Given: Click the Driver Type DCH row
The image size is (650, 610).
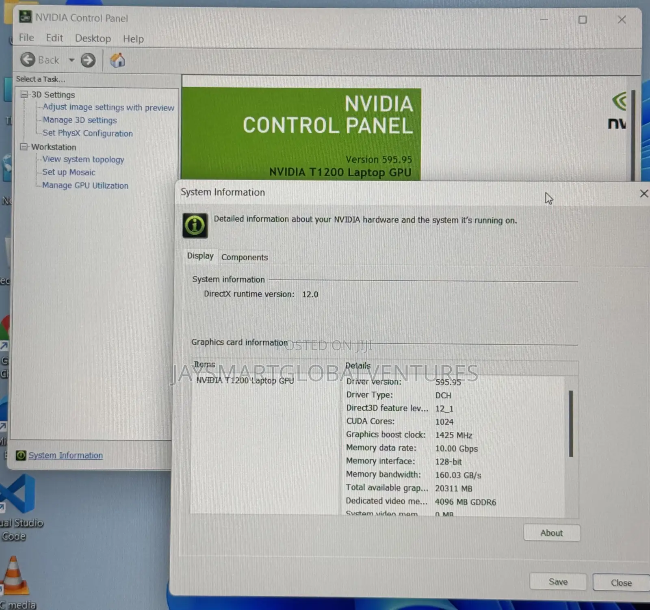Looking at the screenshot, I should click(399, 395).
